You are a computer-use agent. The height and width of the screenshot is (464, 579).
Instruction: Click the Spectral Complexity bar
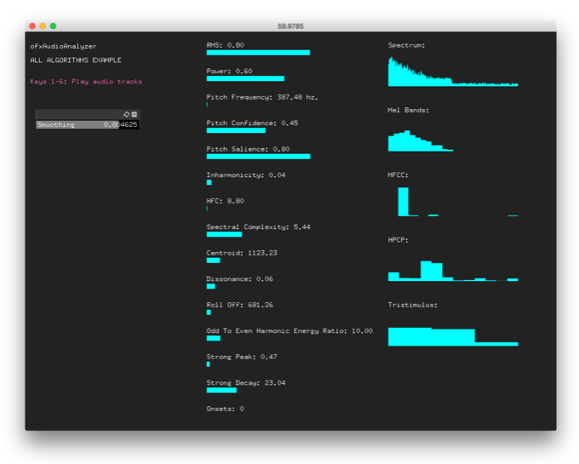pyautogui.click(x=224, y=234)
